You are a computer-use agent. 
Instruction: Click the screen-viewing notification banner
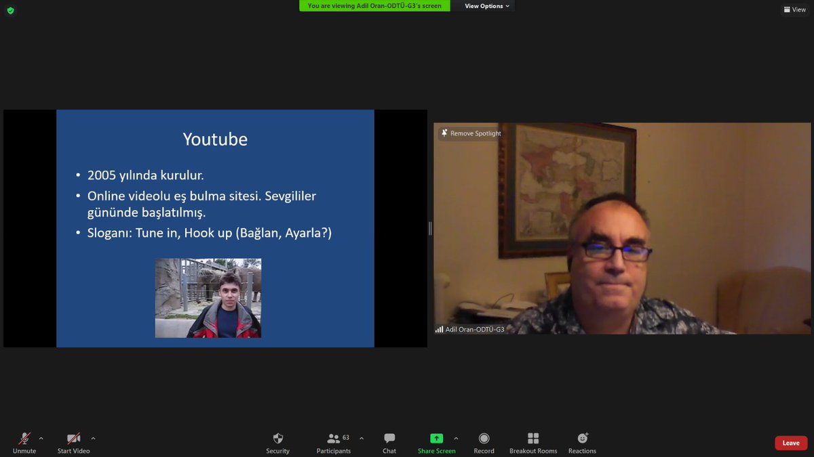[x=374, y=6]
